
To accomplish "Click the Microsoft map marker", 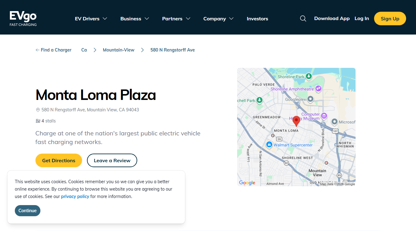I will pyautogui.click(x=335, y=122).
